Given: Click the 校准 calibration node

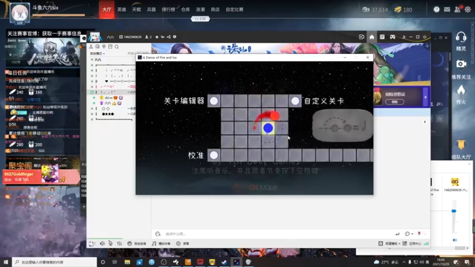Looking at the screenshot, I should pos(214,155).
